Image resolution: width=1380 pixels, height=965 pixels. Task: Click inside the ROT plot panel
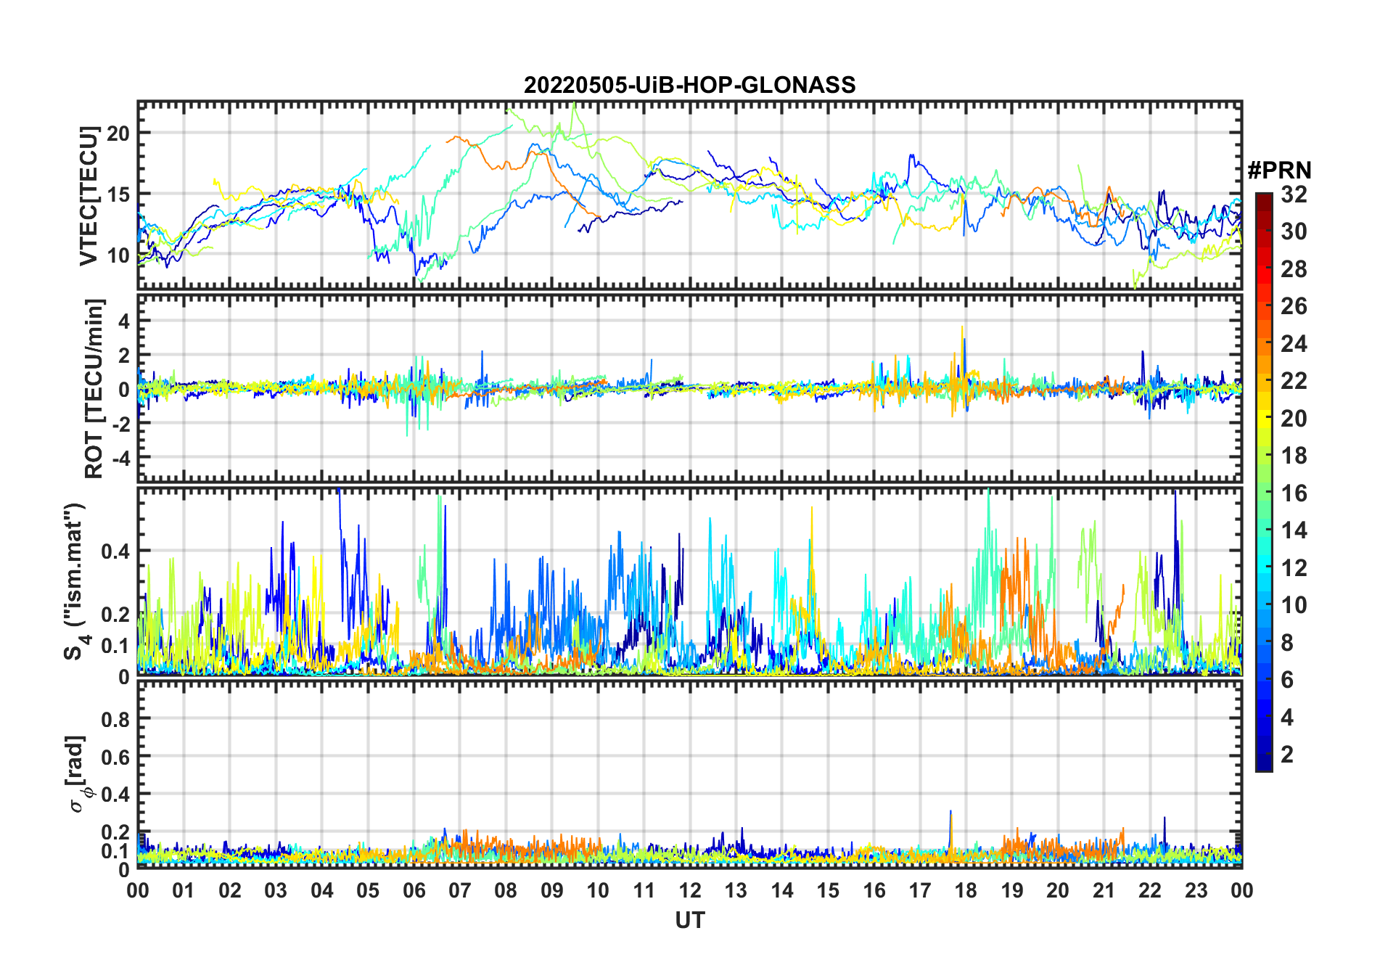tap(690, 387)
